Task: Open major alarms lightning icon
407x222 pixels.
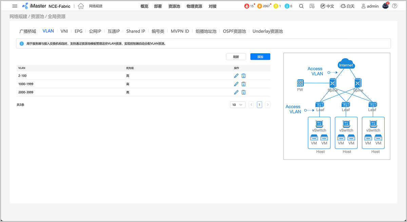Action: 260,6
